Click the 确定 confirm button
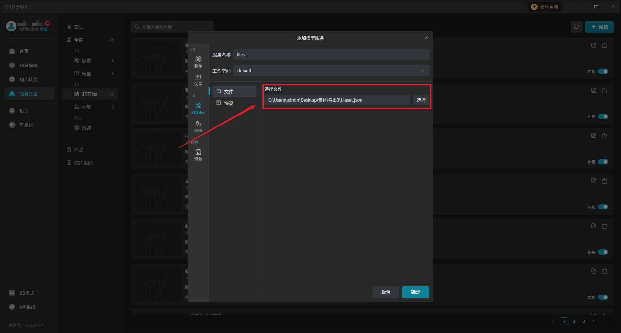 click(x=415, y=292)
